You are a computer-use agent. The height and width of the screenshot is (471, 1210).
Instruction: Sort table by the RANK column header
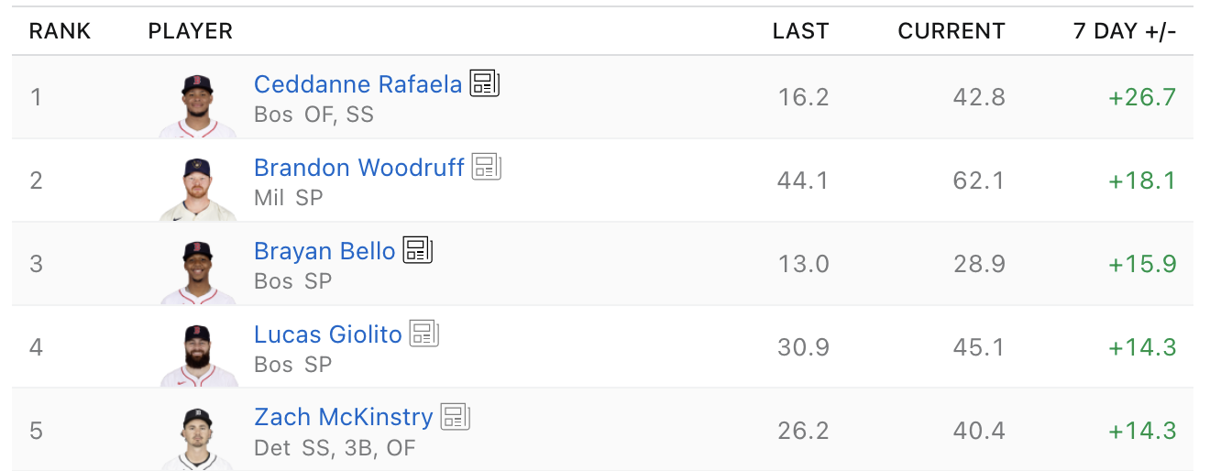coord(60,31)
